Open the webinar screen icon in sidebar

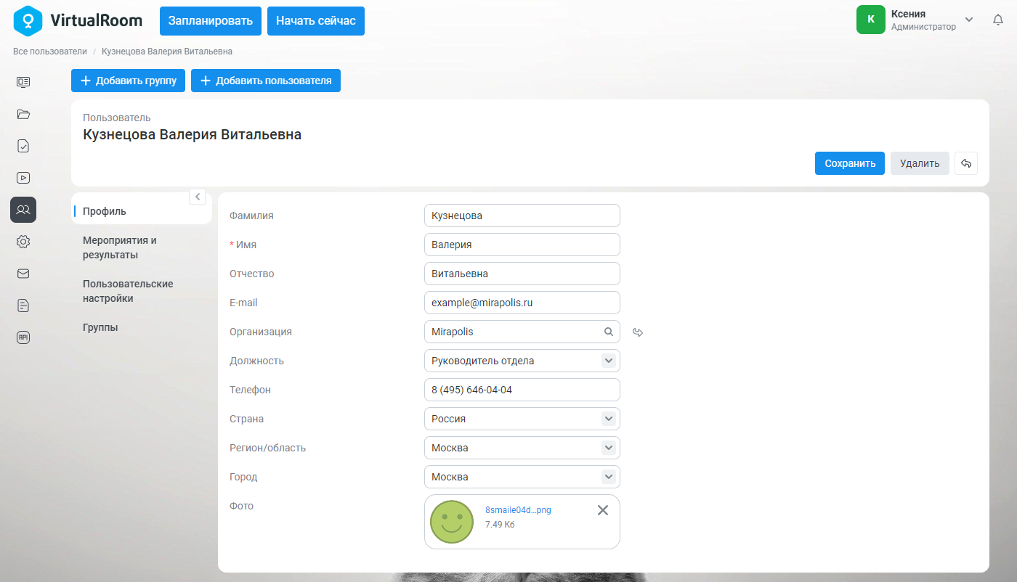click(x=23, y=82)
